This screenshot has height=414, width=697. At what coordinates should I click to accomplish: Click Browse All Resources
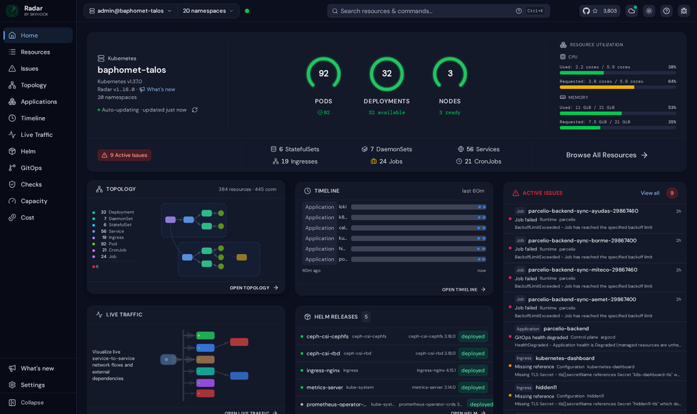(x=606, y=155)
